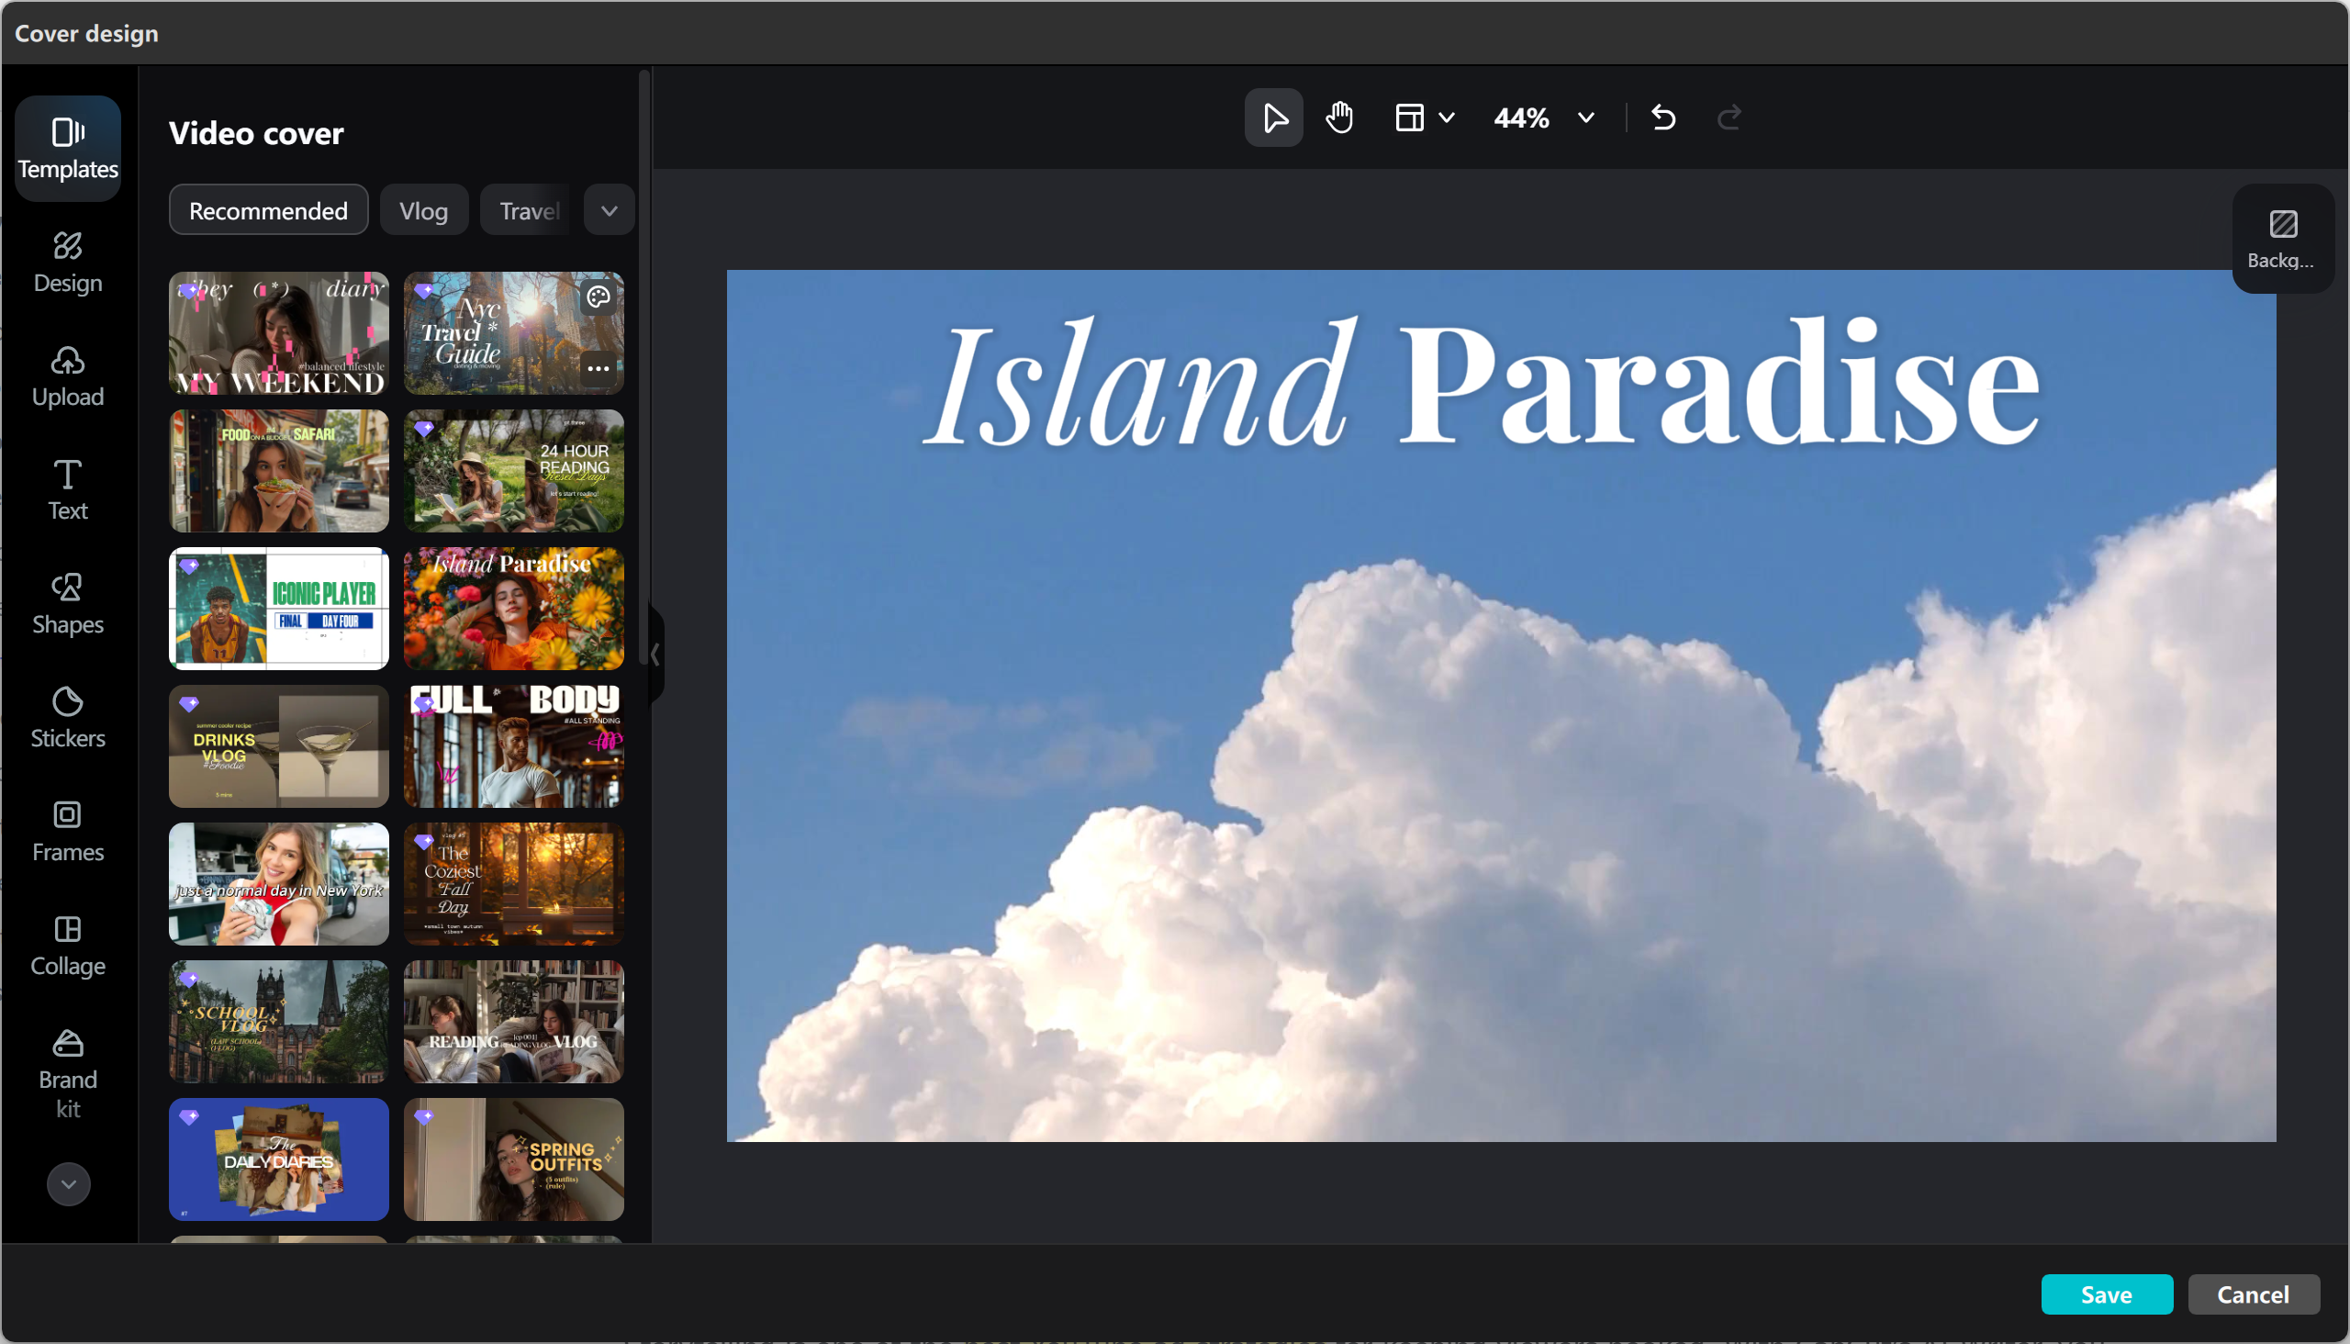Choose the Full Body template thumbnail
This screenshot has width=2350, height=1344.
514,745
